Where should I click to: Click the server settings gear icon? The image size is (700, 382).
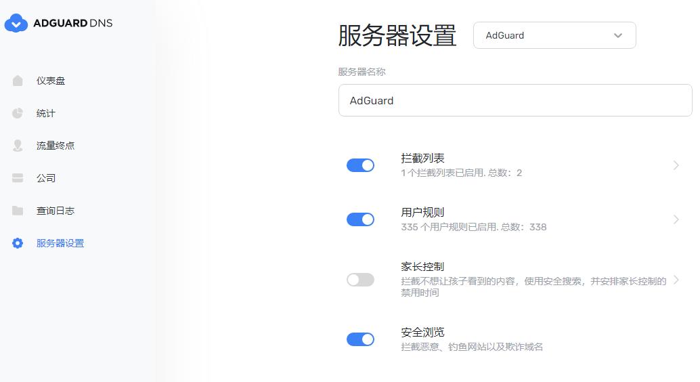coord(18,243)
